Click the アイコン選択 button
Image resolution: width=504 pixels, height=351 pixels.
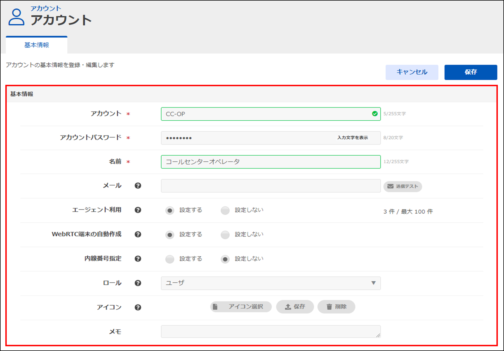241,307
